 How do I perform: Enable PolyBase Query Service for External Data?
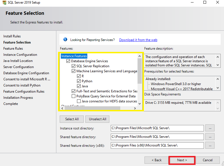(x=73, y=96)
